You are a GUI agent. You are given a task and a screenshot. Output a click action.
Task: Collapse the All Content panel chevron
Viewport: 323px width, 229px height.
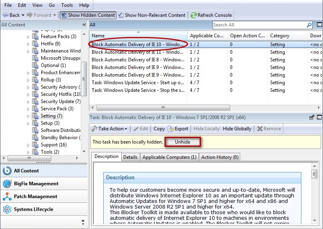pyautogui.click(x=84, y=25)
